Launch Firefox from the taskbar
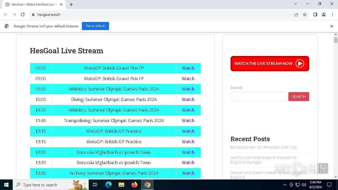Viewport: 338px width, 190px height. point(134,185)
